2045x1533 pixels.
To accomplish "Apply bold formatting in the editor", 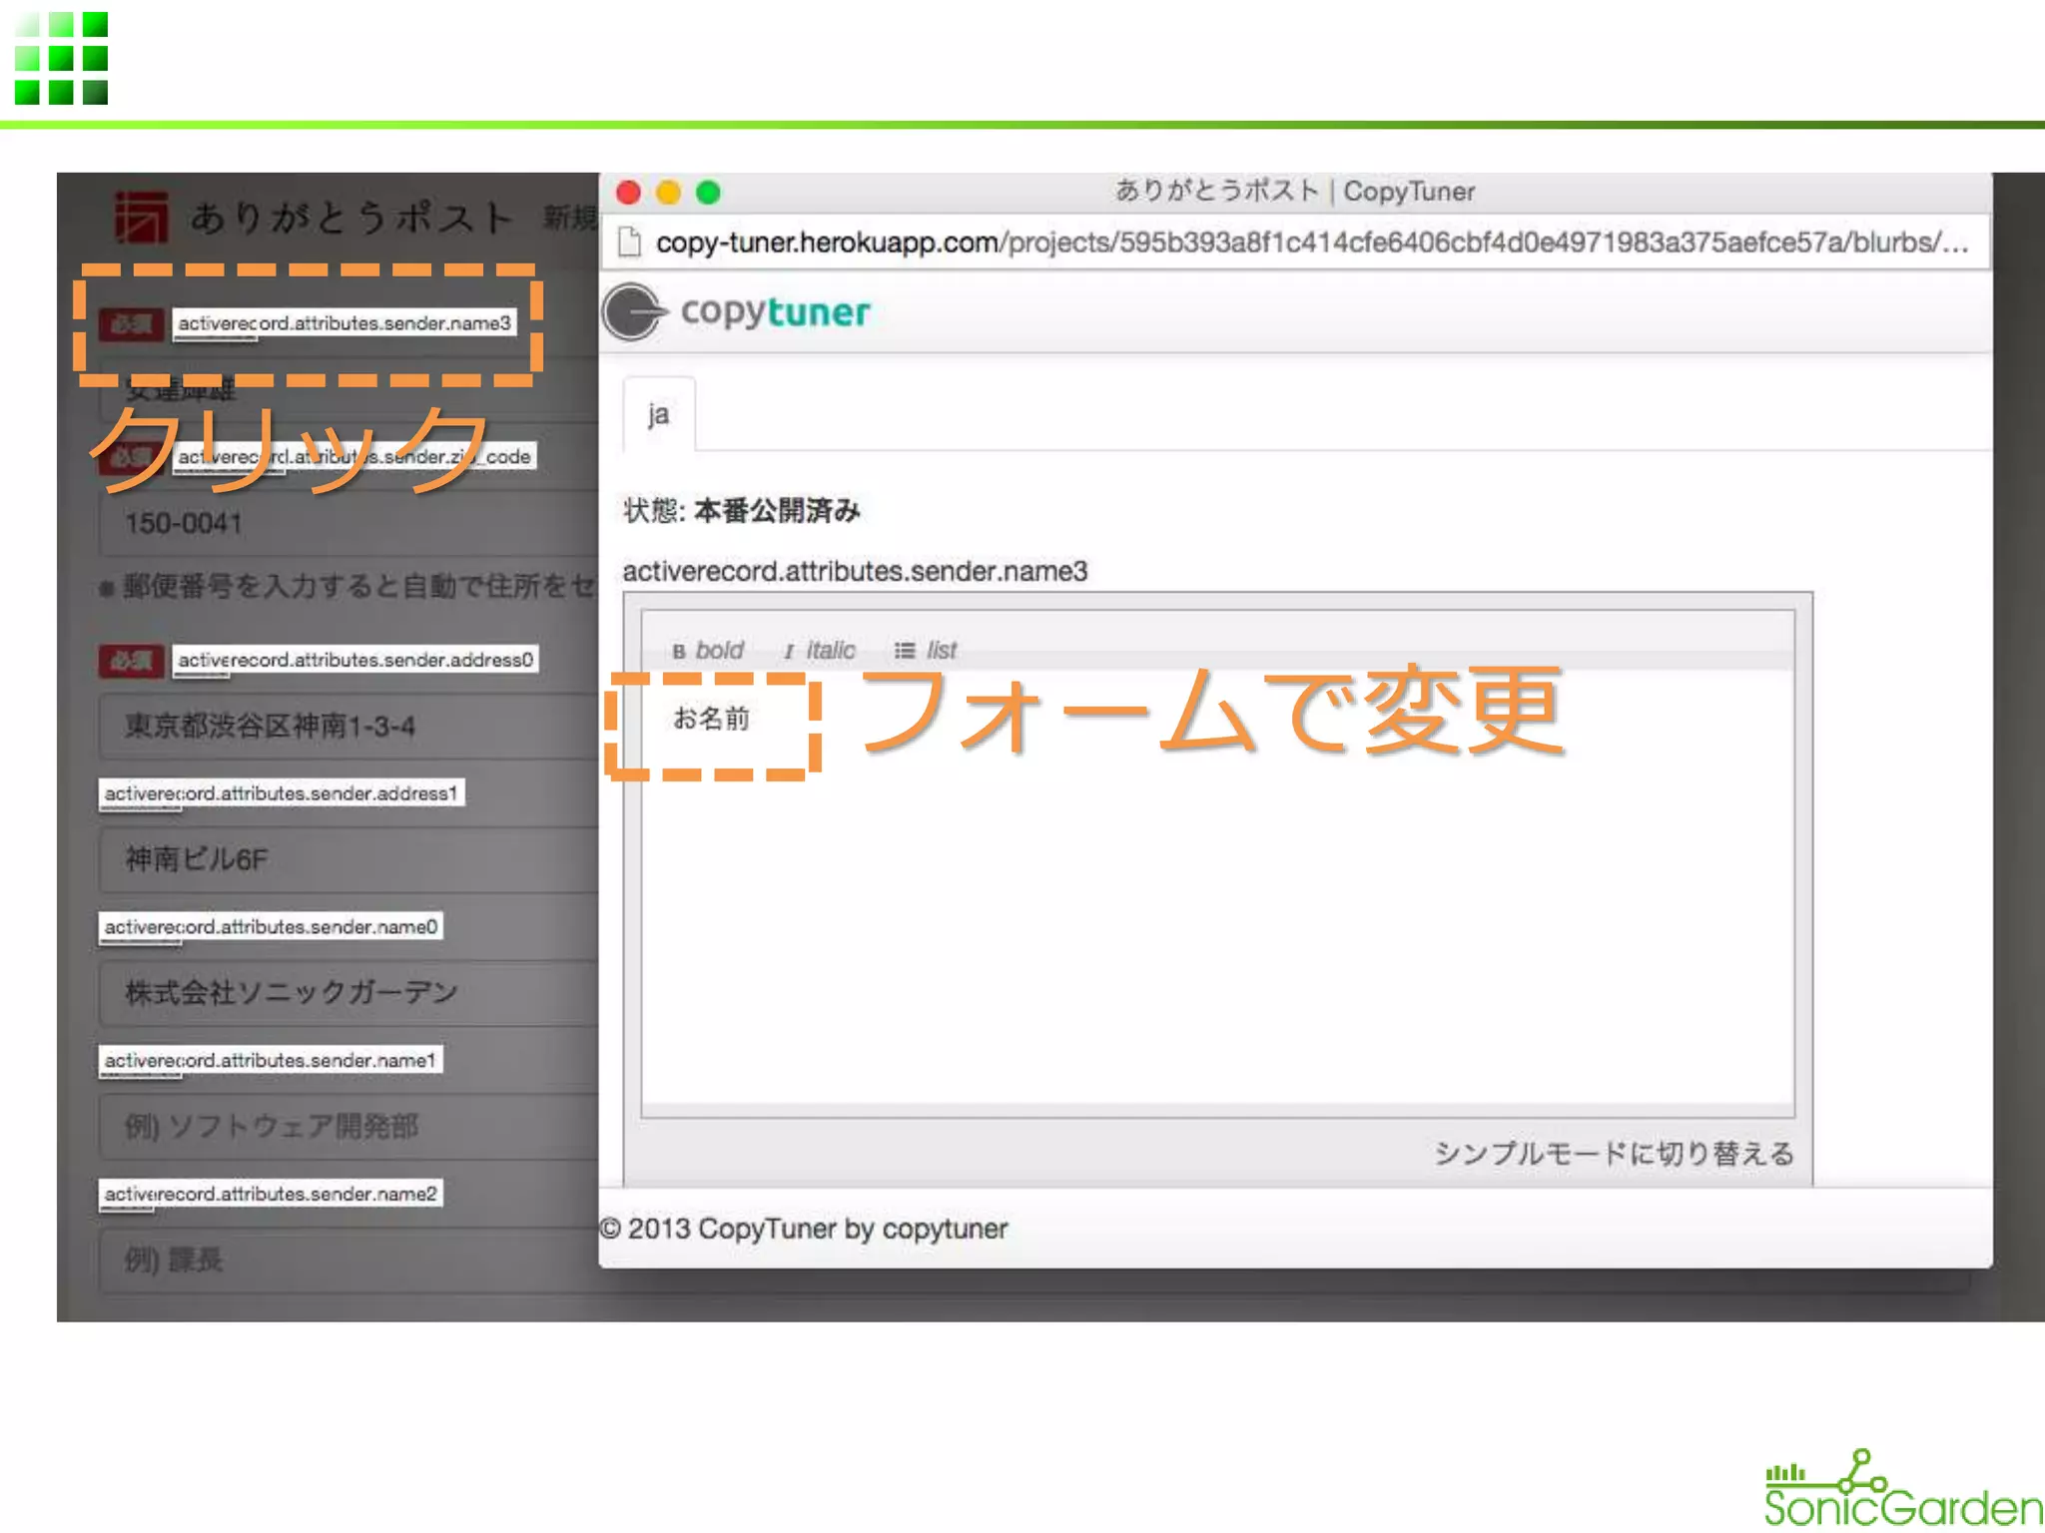I will pyautogui.click(x=708, y=651).
